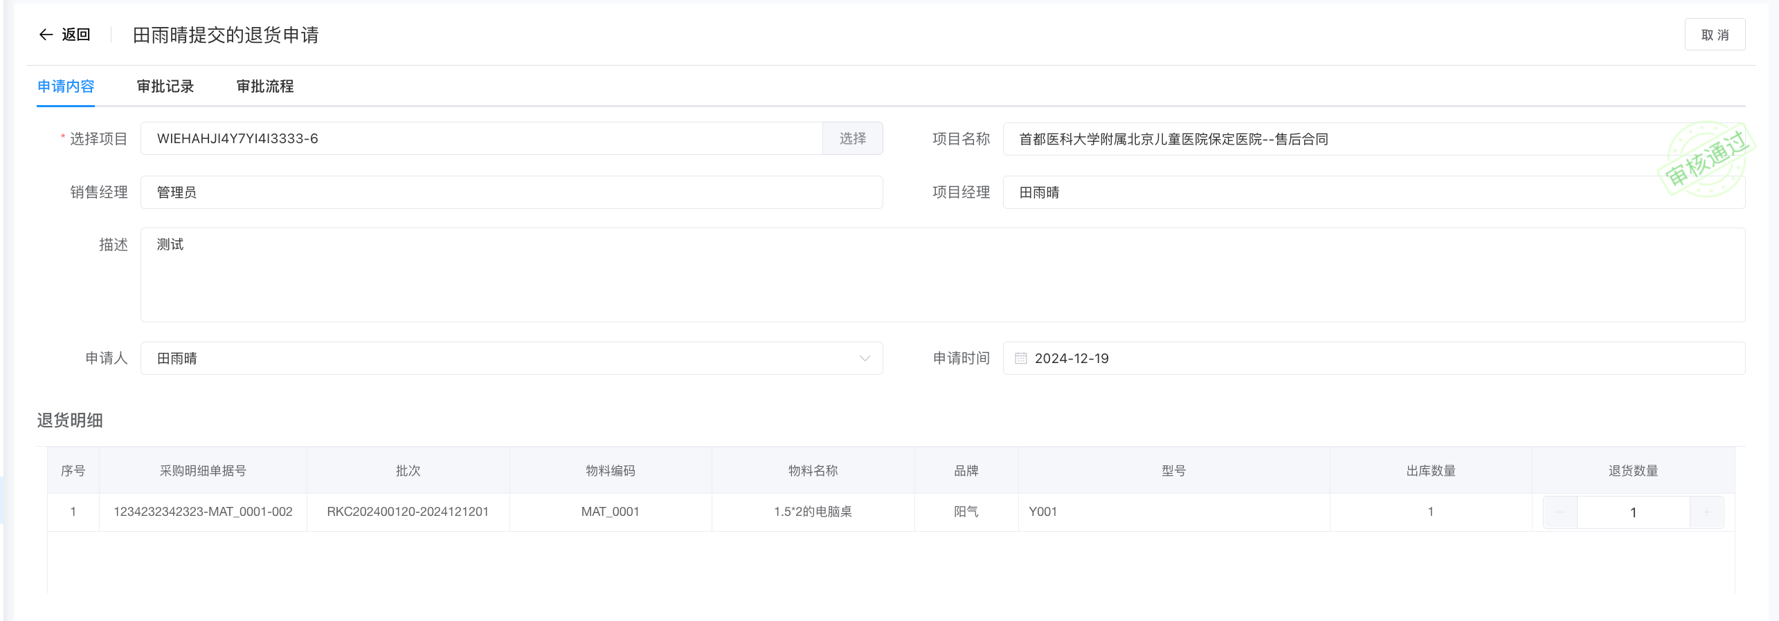Select the 申请内容 tab
This screenshot has width=1779, height=621.
click(x=66, y=86)
